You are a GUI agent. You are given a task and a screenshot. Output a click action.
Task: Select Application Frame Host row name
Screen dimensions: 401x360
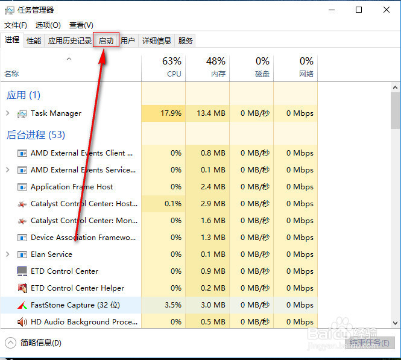point(72,187)
